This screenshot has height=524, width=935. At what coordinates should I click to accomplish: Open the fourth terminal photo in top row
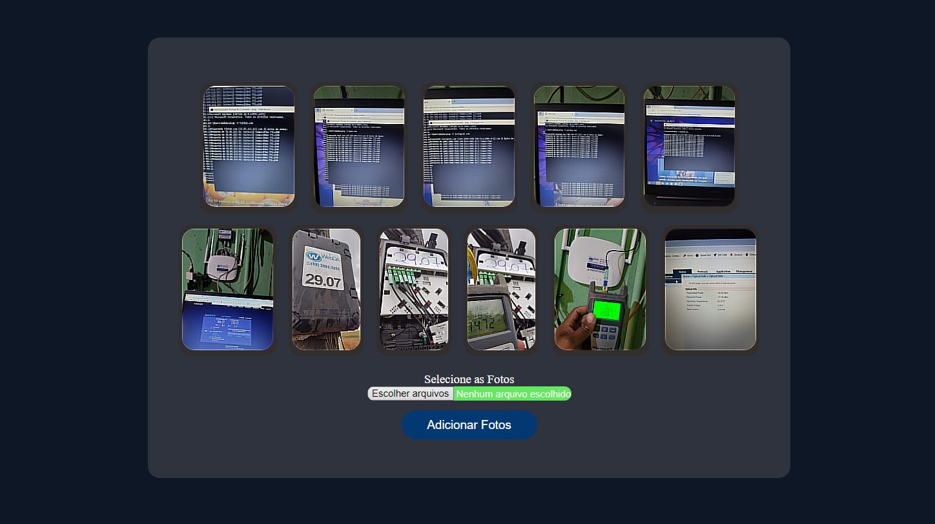579,146
